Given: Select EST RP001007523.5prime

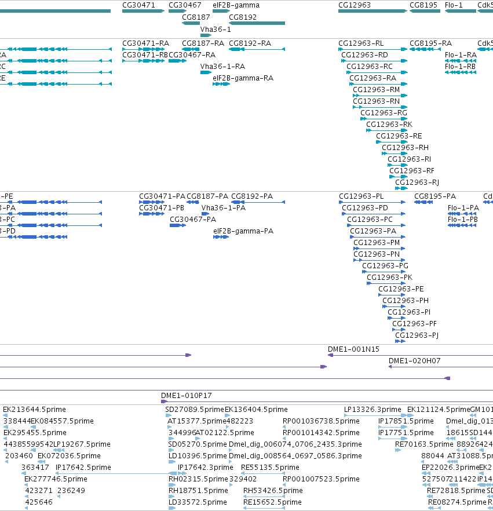Looking at the screenshot, I should point(322,479).
